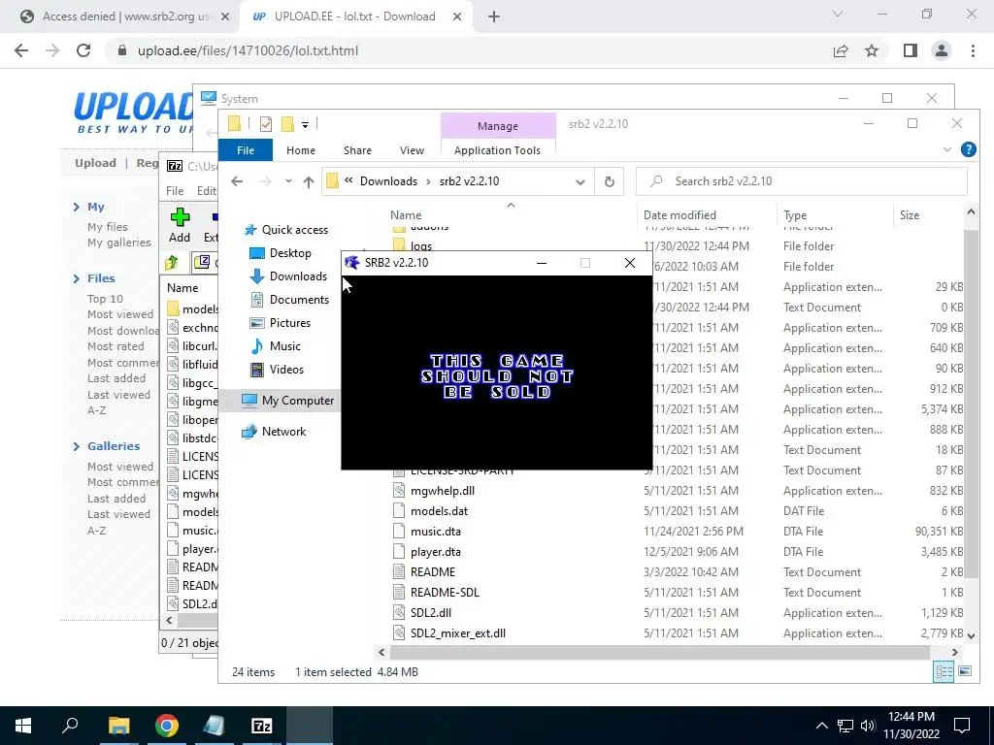Open address bar history dropdown
994x745 pixels.
[580, 181]
